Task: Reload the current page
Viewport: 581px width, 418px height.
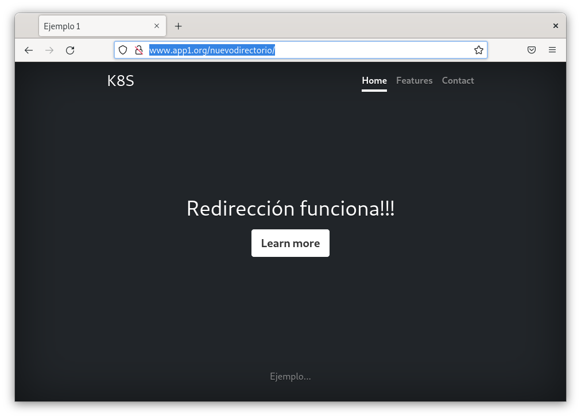Action: coord(70,50)
